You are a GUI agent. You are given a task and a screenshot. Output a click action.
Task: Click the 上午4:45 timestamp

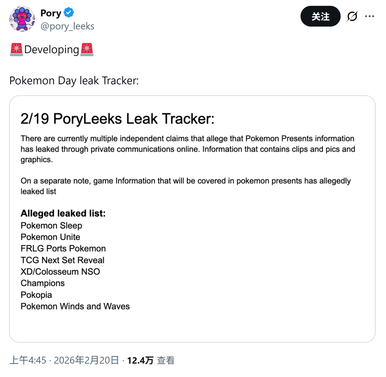[x=28, y=360]
